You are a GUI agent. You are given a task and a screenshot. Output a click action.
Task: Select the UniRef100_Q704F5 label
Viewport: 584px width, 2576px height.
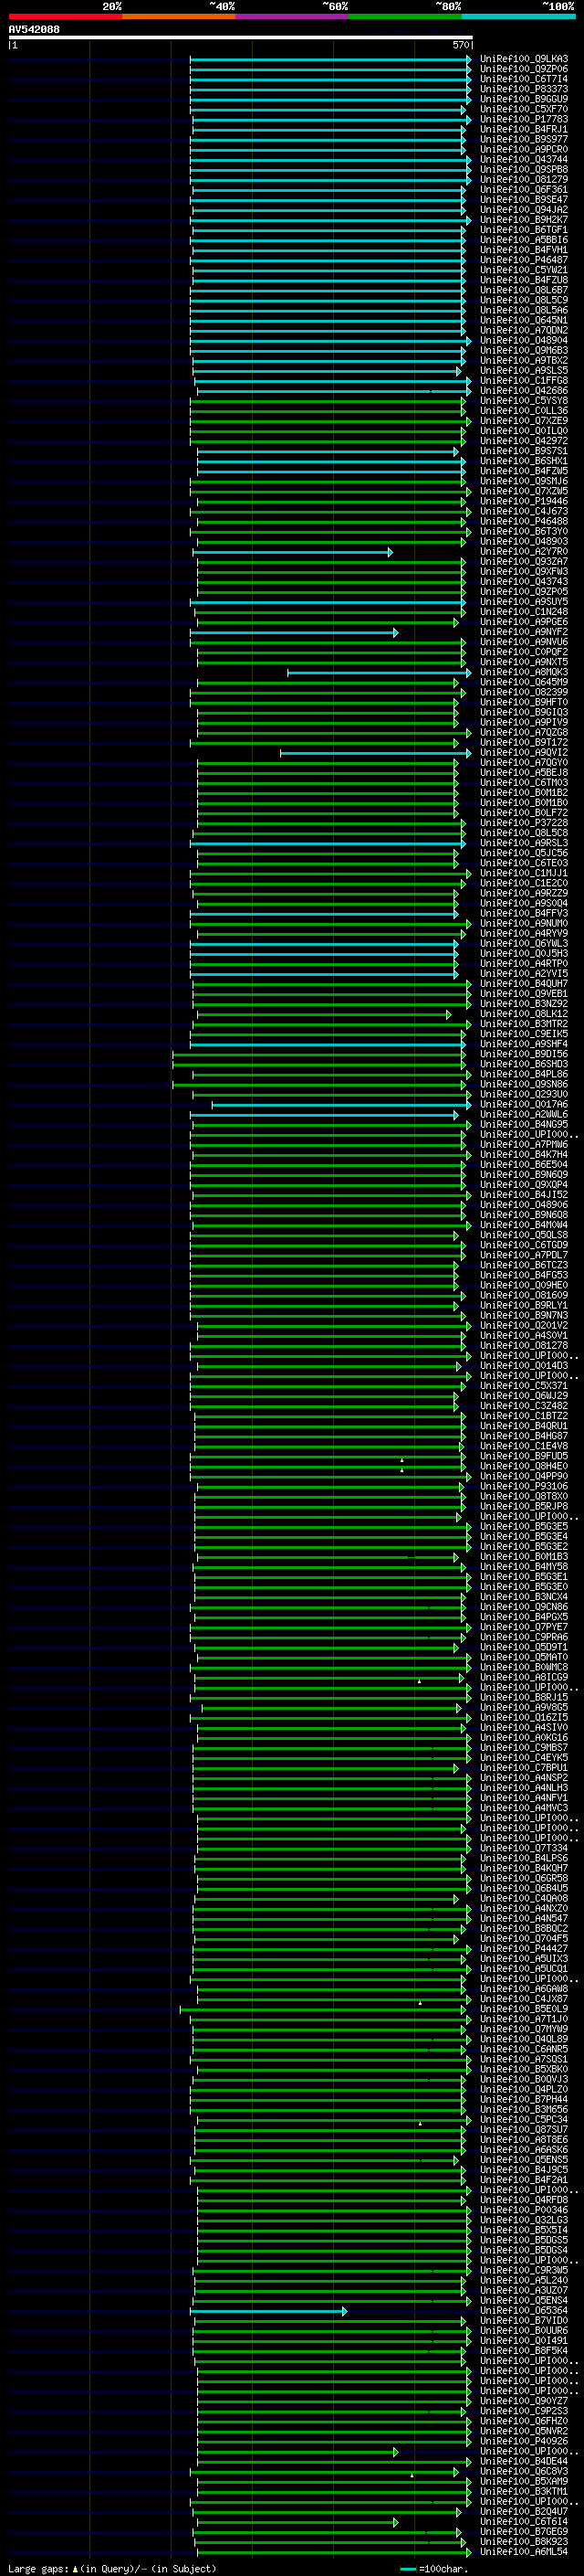pos(524,1939)
